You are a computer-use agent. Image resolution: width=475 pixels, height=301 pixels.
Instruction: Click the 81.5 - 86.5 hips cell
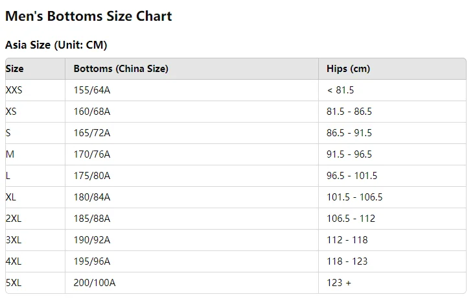tap(349, 112)
